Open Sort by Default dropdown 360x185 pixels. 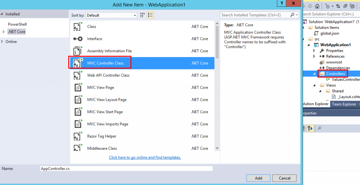[111, 15]
